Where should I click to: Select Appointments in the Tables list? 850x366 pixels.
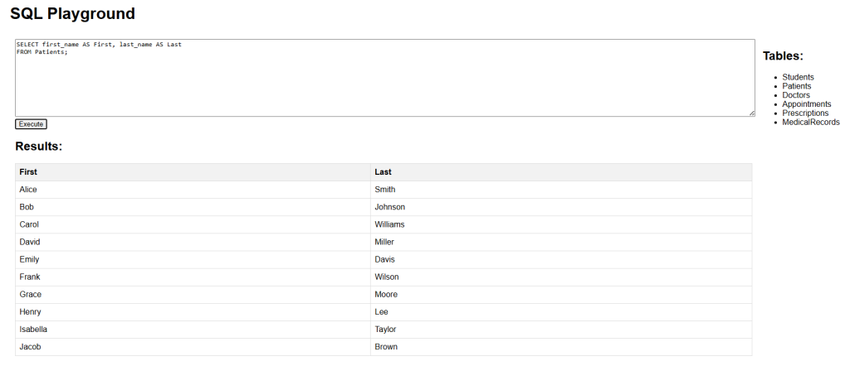[x=807, y=104]
